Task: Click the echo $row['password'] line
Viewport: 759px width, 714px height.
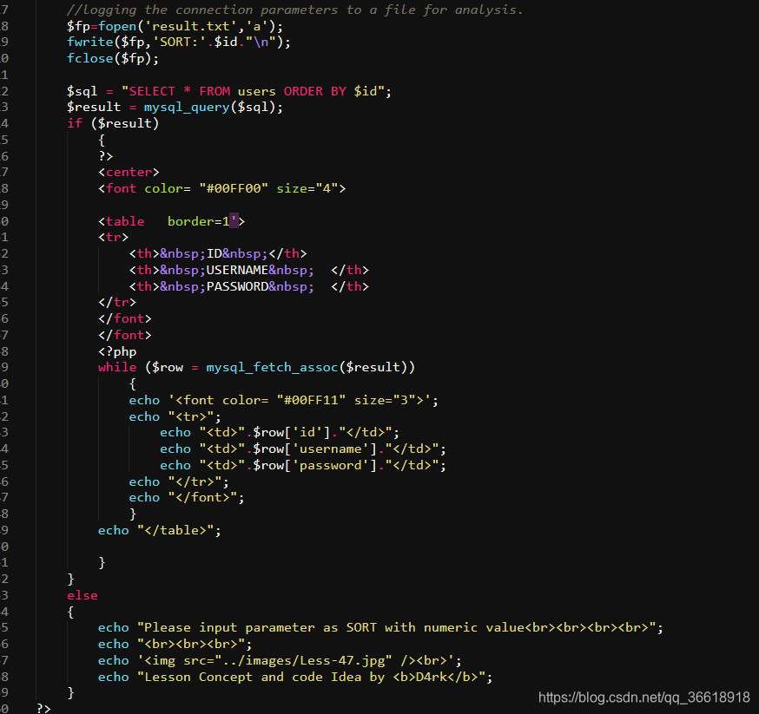Action: click(x=303, y=466)
